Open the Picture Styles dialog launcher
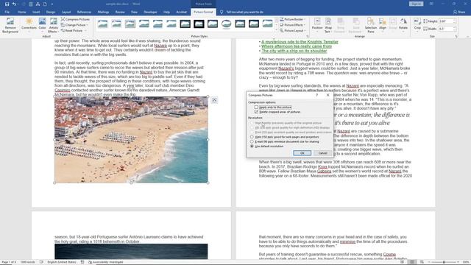This screenshot has height=265, width=471. click(308, 36)
